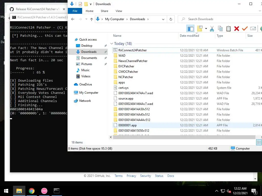Click the Rename label icon in toolbar
Image resolution: width=262 pixels, height=196 pixels.
click(253, 29)
